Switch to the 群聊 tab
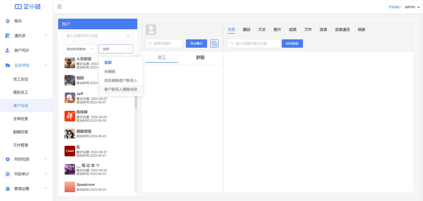 200,58
